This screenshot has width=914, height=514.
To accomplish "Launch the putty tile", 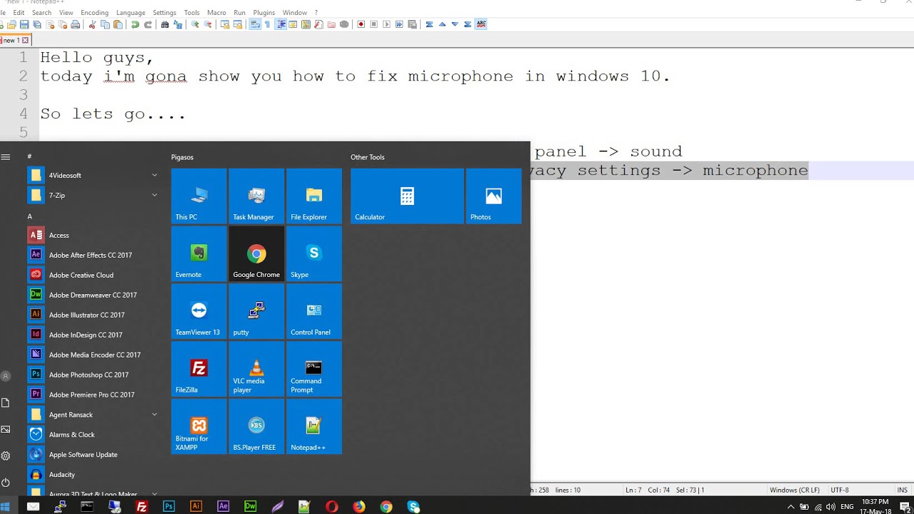I will coord(256,311).
